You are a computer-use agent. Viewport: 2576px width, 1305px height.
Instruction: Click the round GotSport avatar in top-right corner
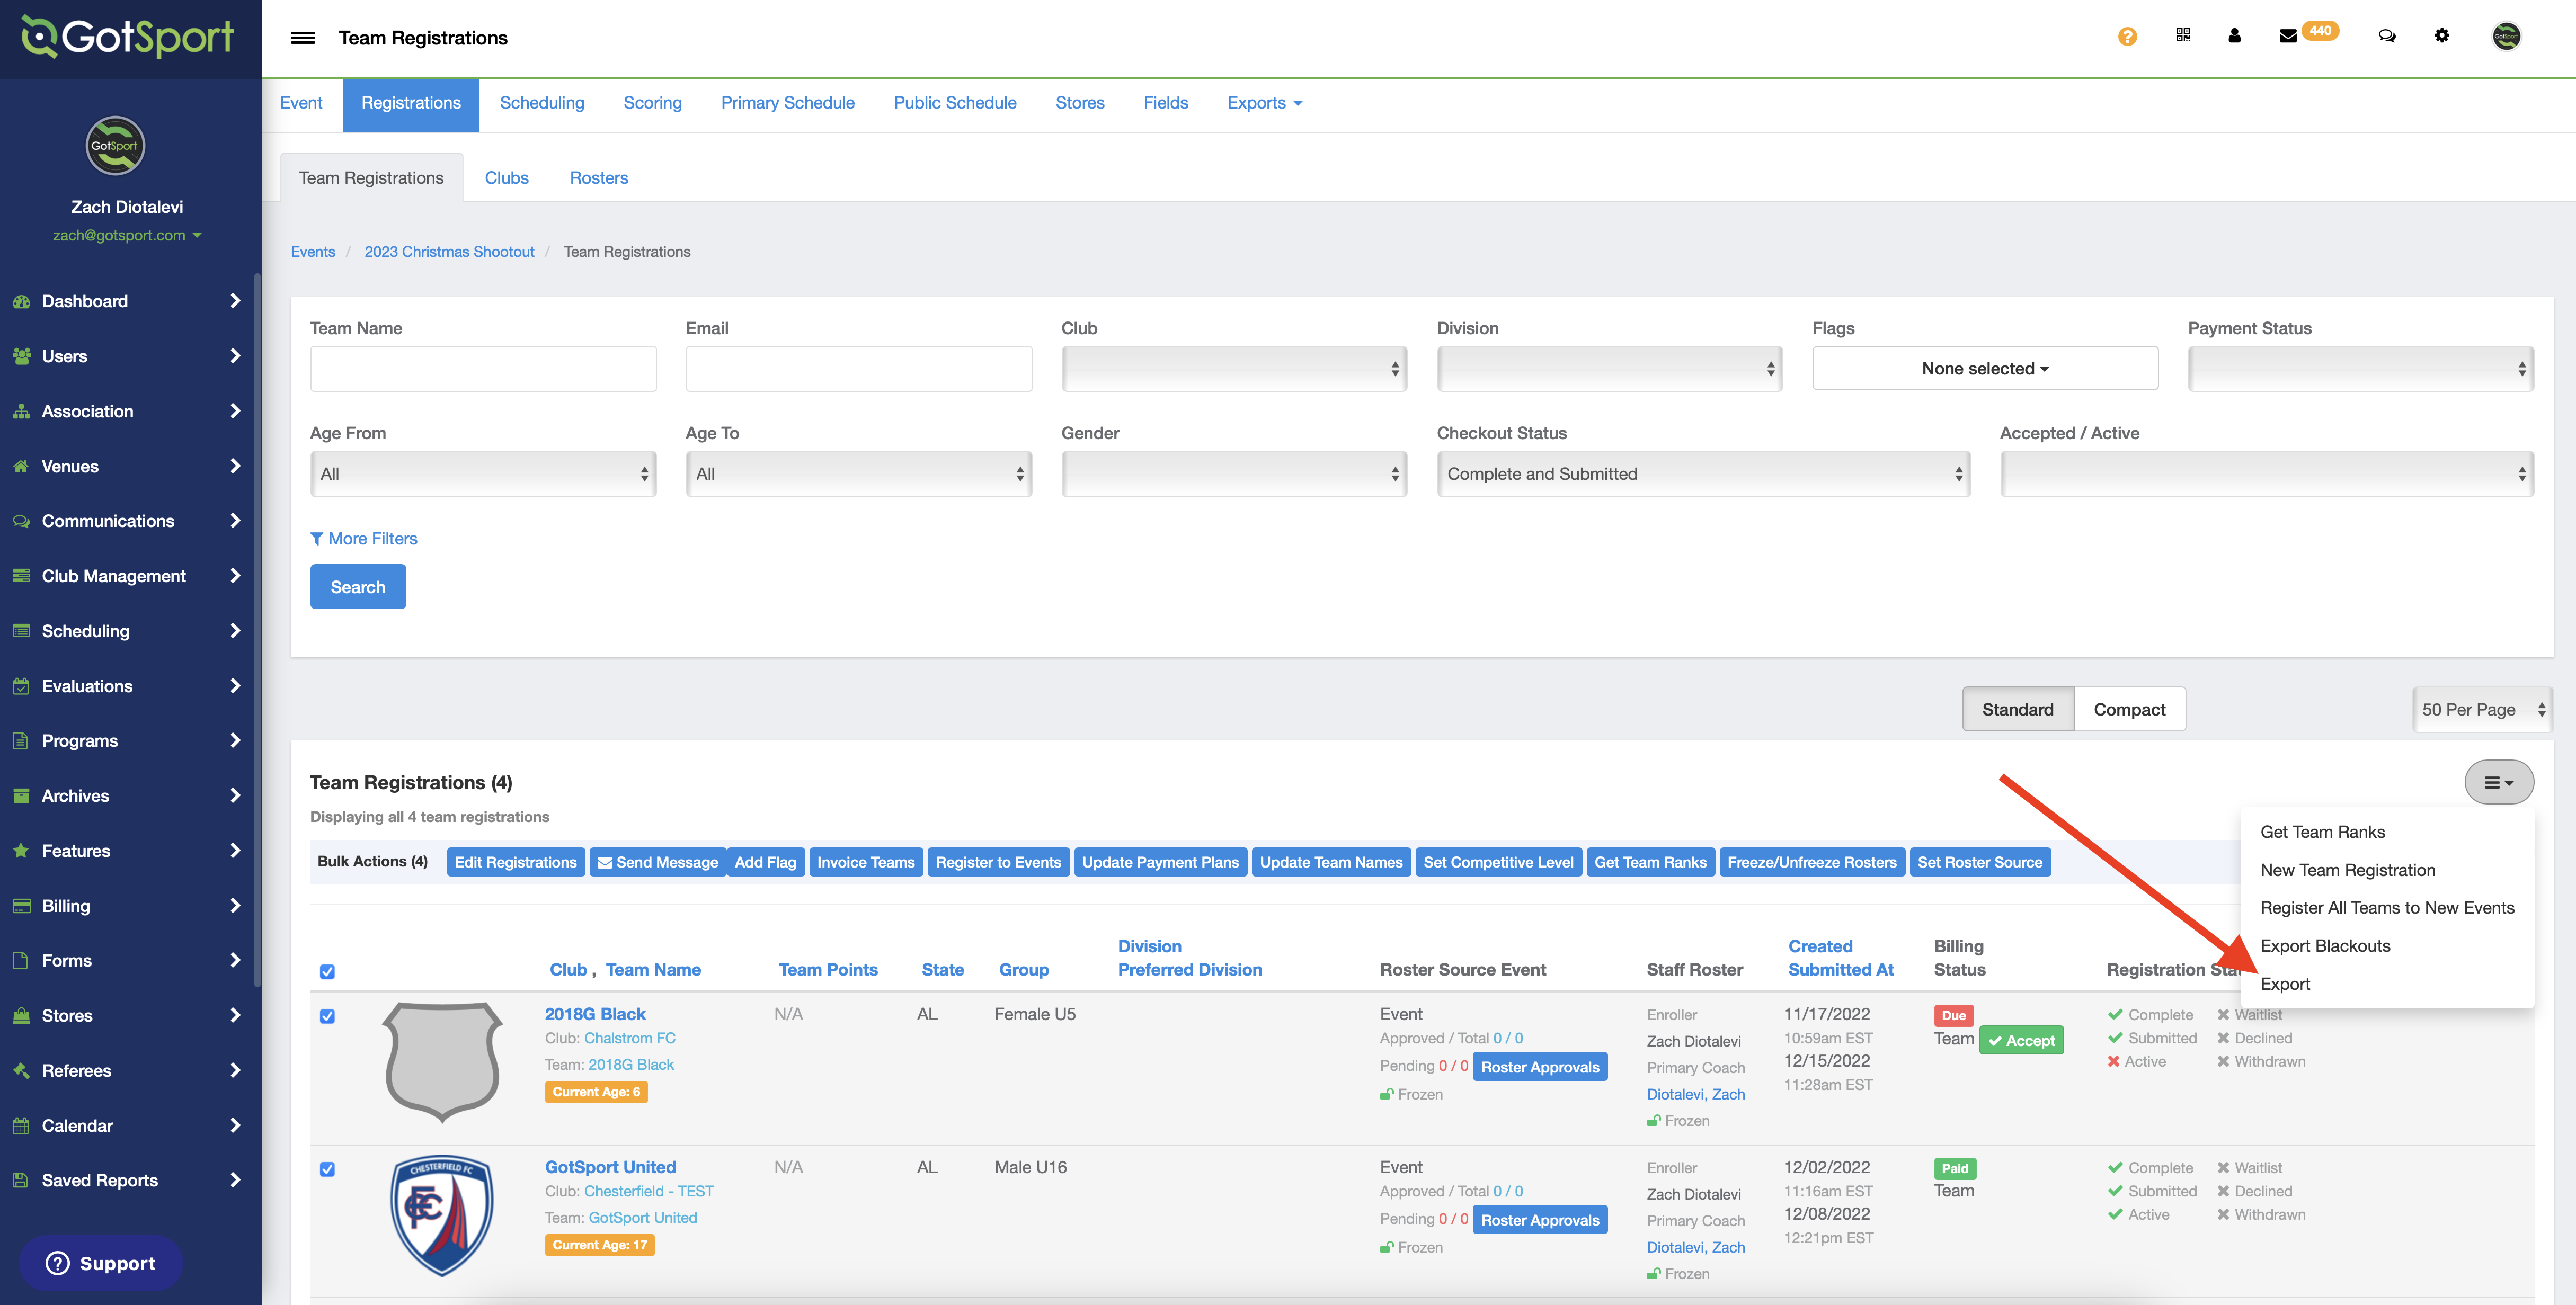[x=2505, y=36]
